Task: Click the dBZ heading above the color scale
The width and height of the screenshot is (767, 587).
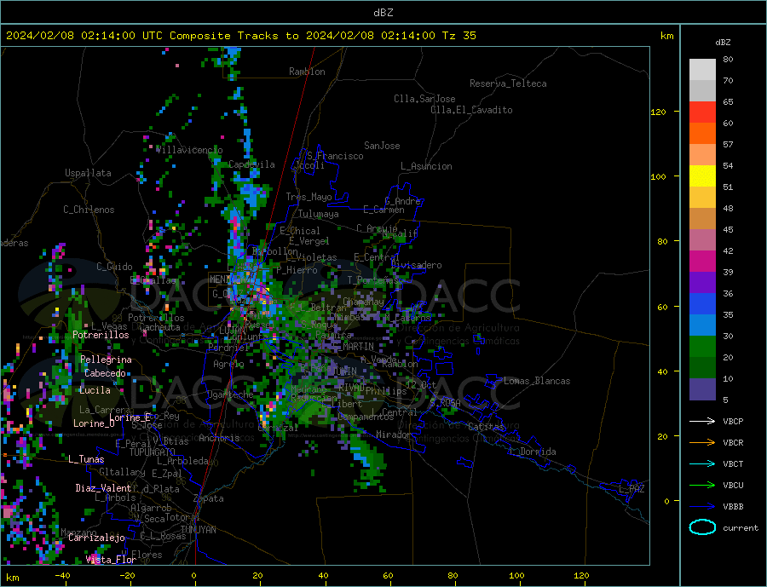Action: coord(723,43)
